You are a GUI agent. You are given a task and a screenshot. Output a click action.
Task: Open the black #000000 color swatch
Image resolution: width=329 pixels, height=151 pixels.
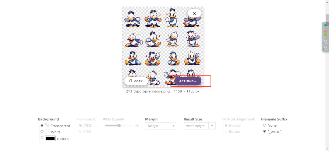pyautogui.click(x=50, y=139)
